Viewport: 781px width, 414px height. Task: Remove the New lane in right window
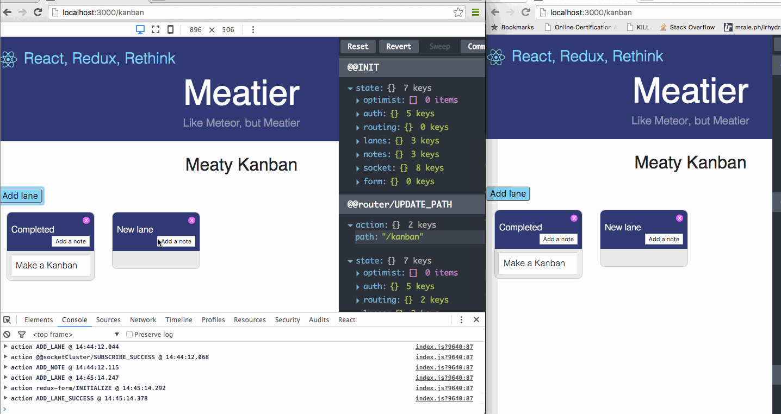[x=679, y=218]
